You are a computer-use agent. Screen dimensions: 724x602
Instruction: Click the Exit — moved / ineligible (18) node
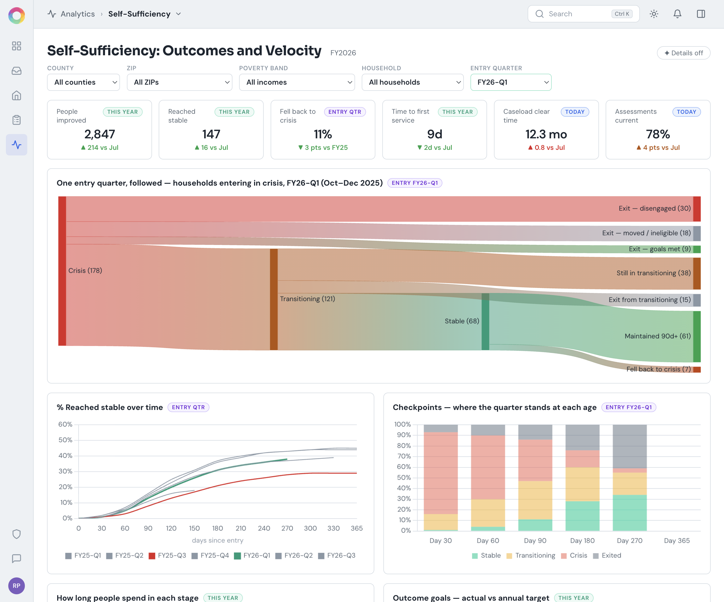click(x=697, y=233)
